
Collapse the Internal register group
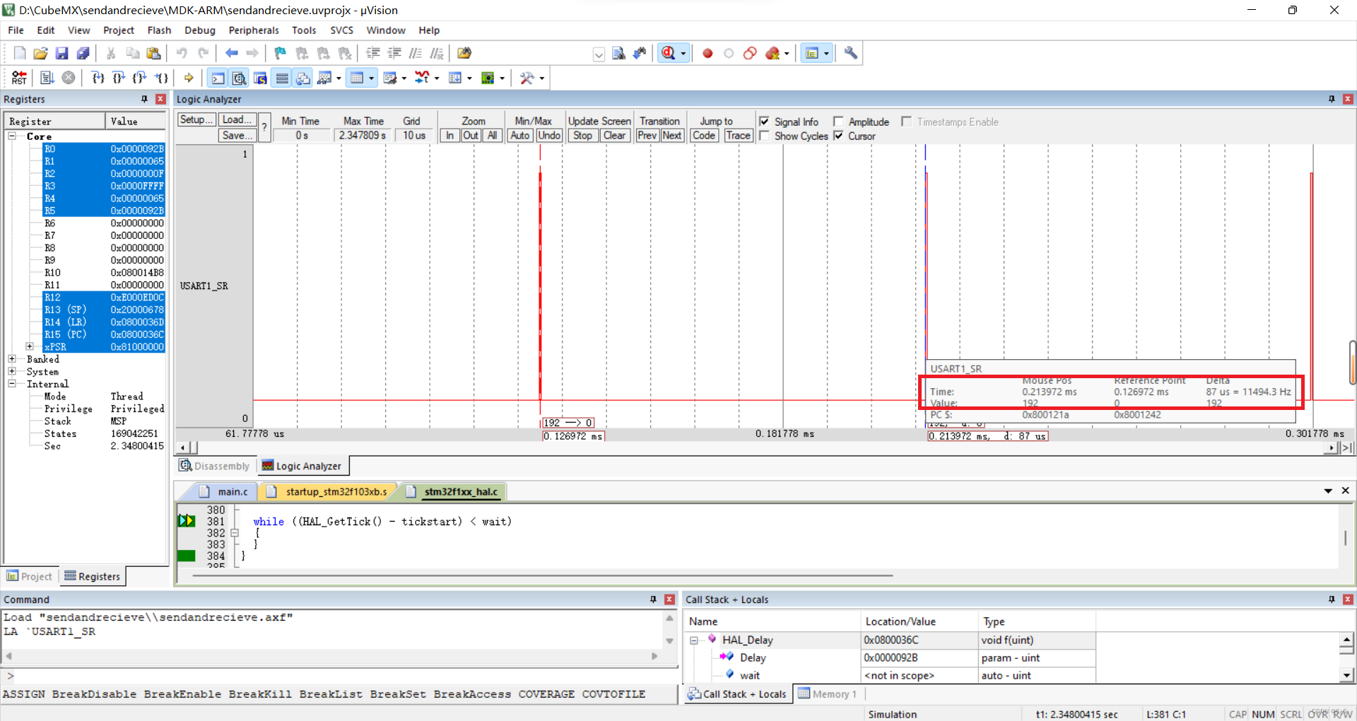(x=12, y=384)
